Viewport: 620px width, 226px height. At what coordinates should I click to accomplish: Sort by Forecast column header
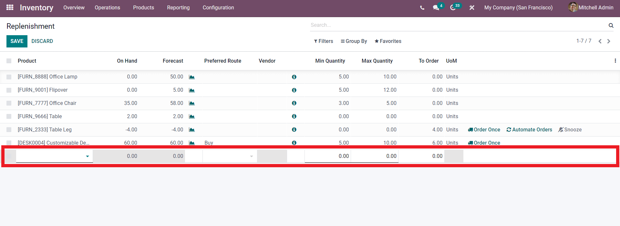173,61
